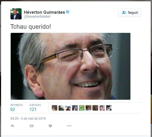152x137 pixels.
Task: Open eighth liker avatar in red shirt
Action: pyautogui.click(x=102, y=108)
